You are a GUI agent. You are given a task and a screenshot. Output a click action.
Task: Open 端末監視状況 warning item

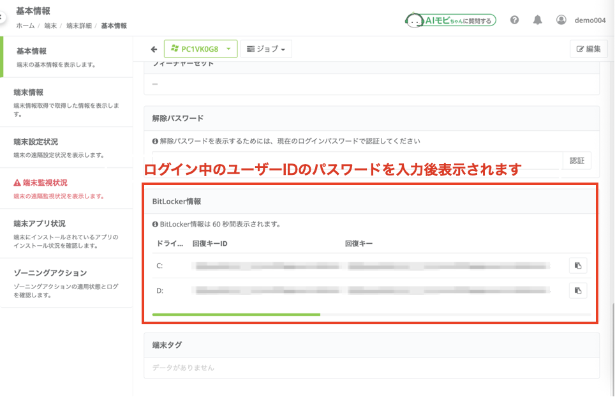[x=66, y=189]
